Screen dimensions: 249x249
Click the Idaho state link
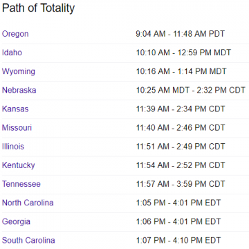12,53
